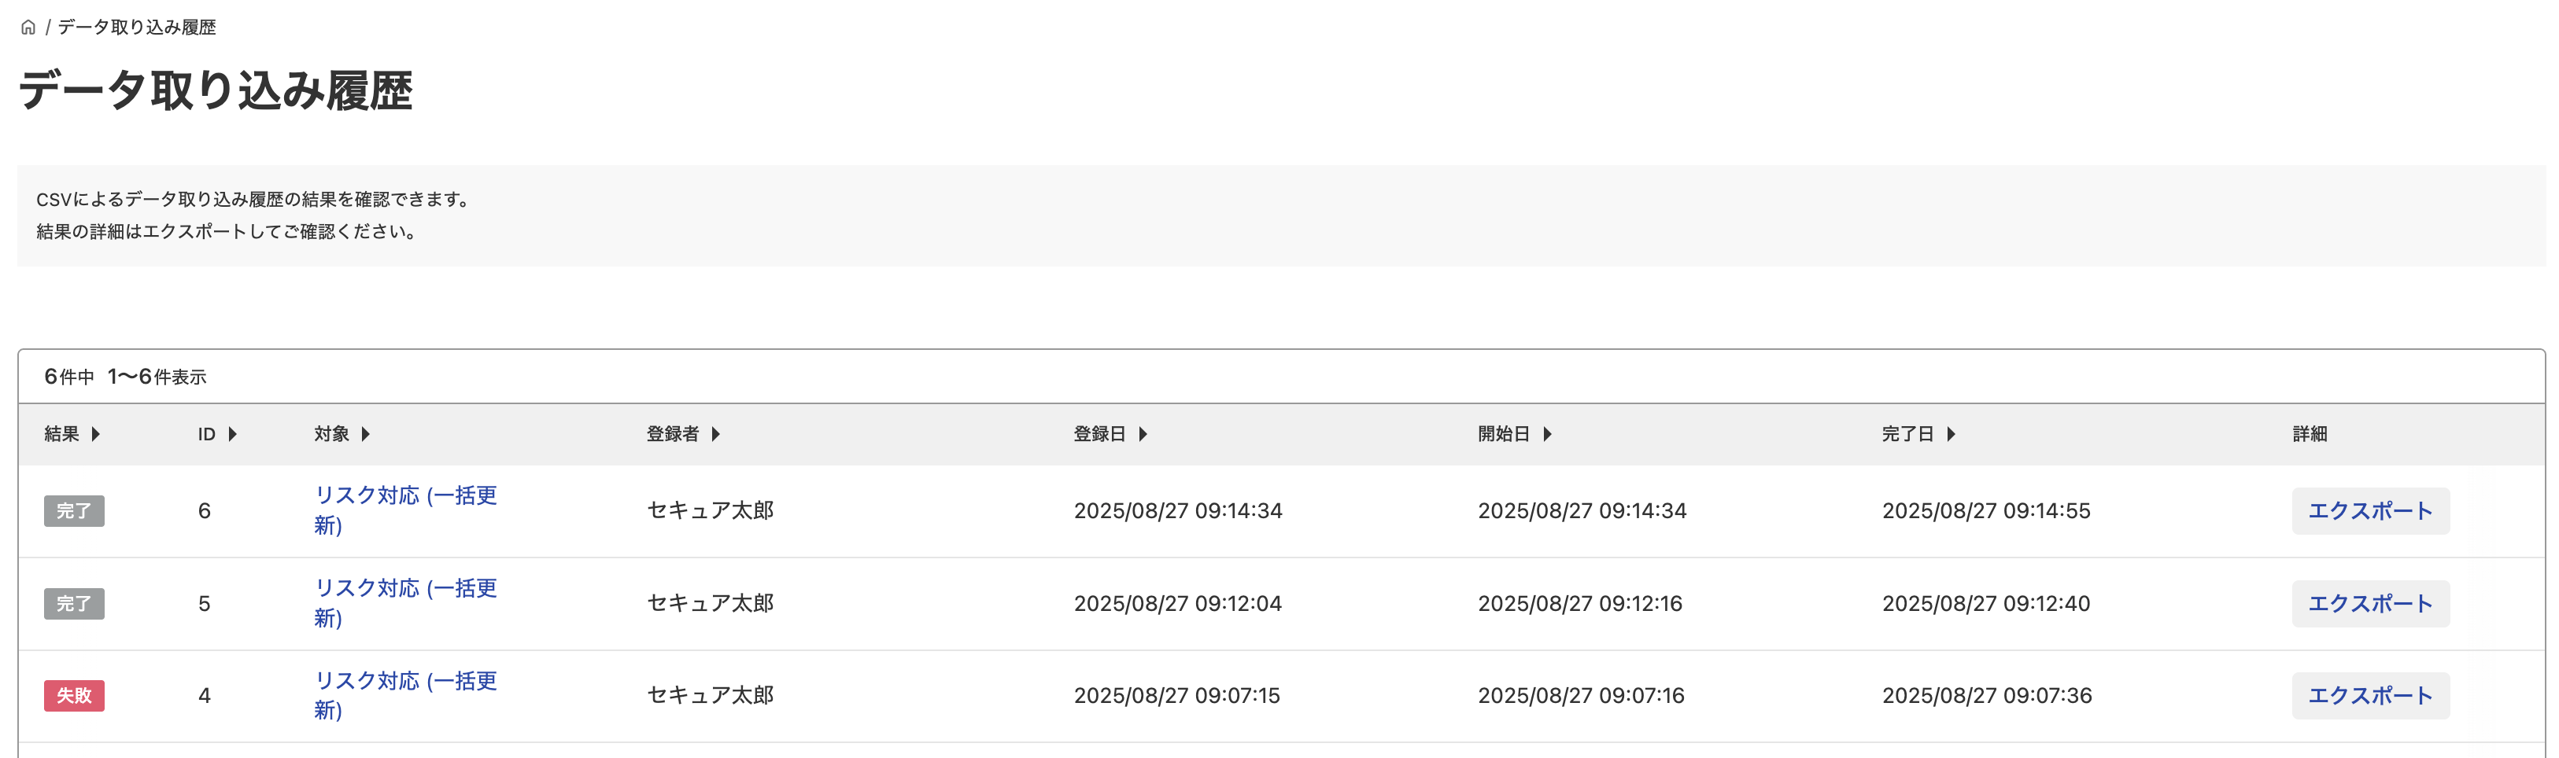Sort by 登録者 column arrow
The height and width of the screenshot is (758, 2559).
tap(715, 433)
